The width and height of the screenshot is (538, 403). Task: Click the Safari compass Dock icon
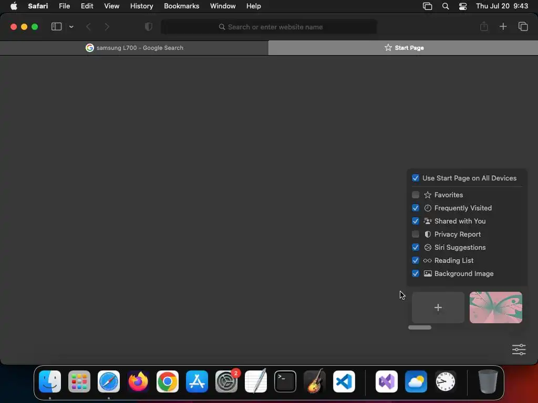pos(109,381)
